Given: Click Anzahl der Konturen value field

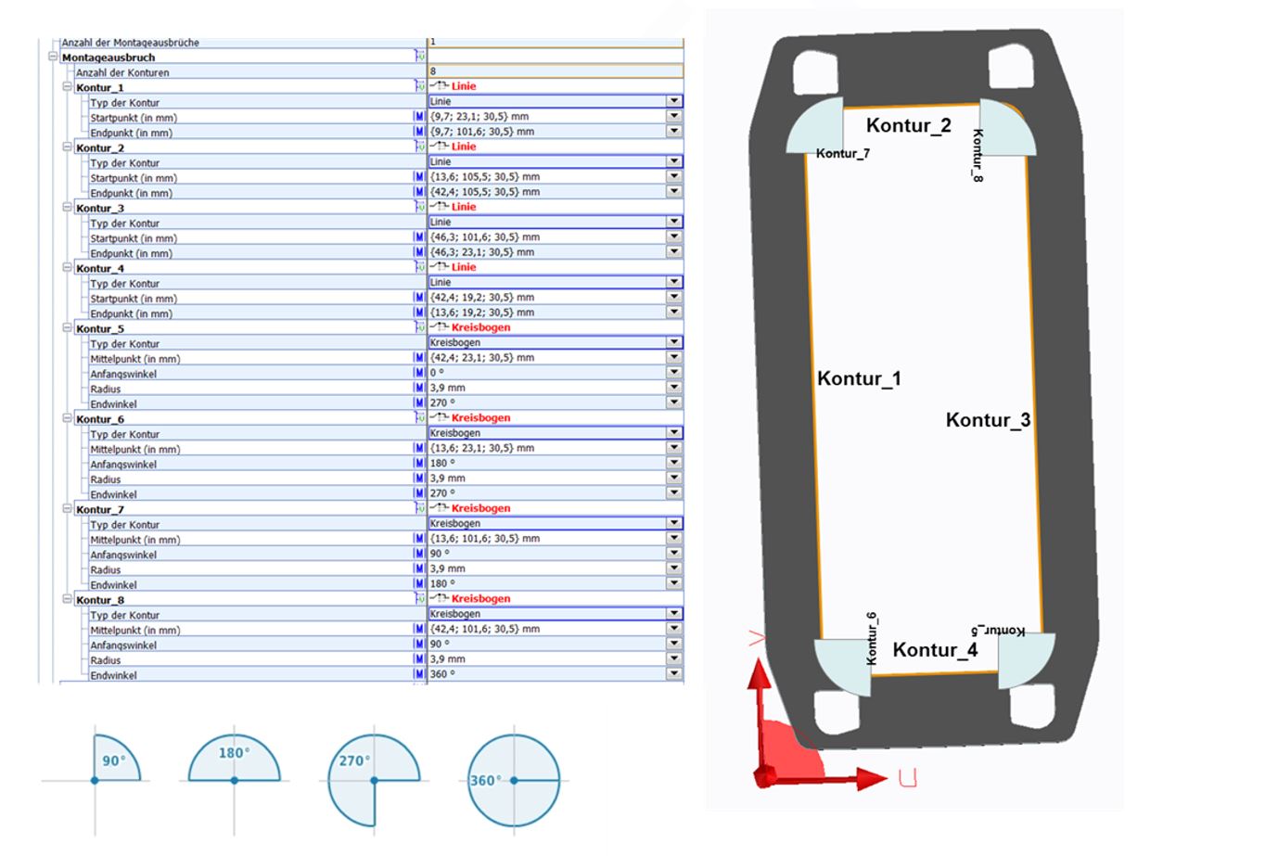Looking at the screenshot, I should (555, 71).
